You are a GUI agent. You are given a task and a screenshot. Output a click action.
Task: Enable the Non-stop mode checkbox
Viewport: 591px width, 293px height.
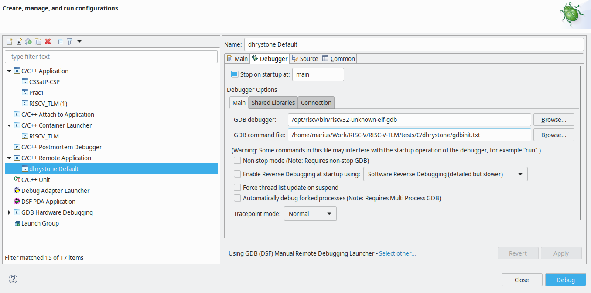[x=237, y=160]
